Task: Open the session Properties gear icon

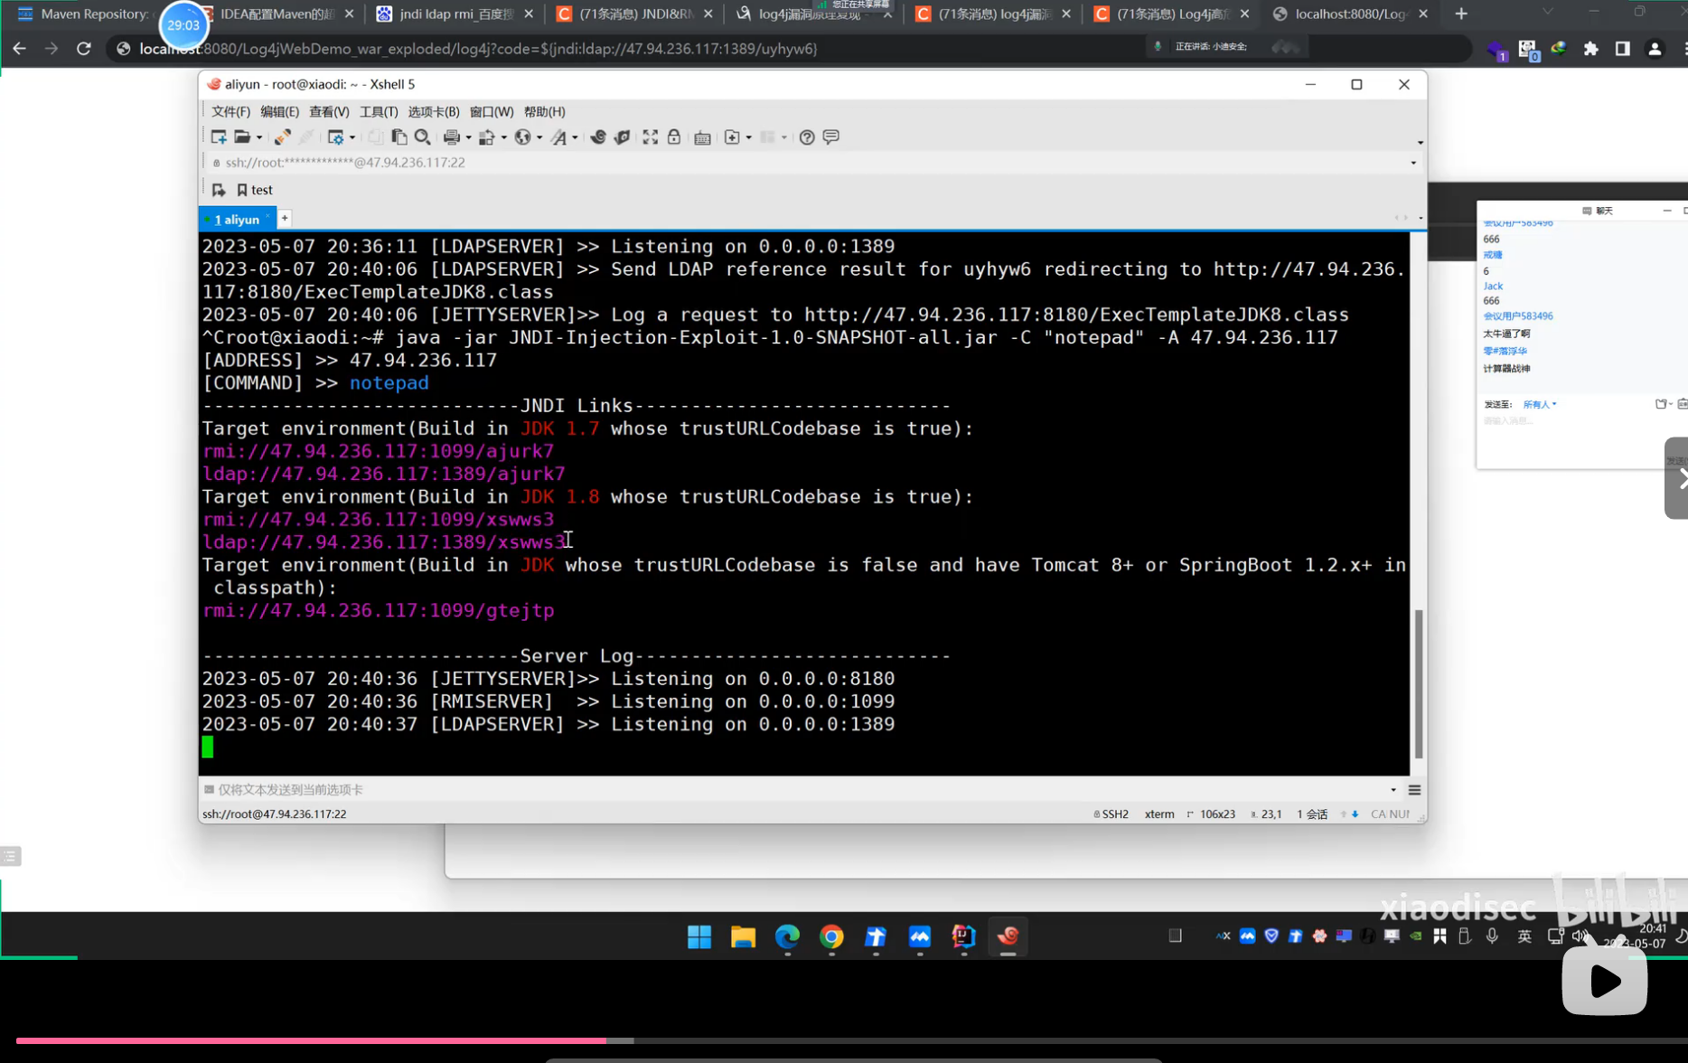Action: tap(335, 136)
